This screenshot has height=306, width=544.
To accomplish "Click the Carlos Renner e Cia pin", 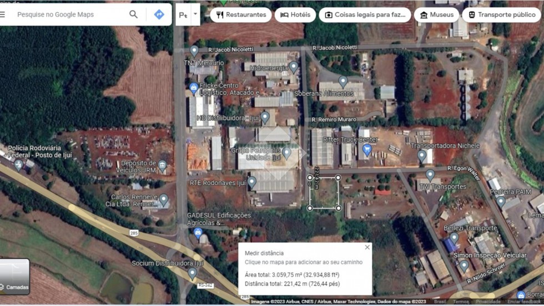I will point(163,200).
